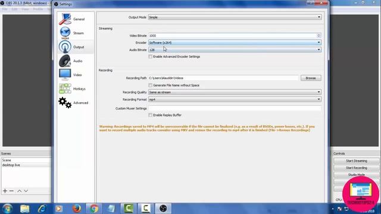Click Start Recording in OBS window

point(356,168)
